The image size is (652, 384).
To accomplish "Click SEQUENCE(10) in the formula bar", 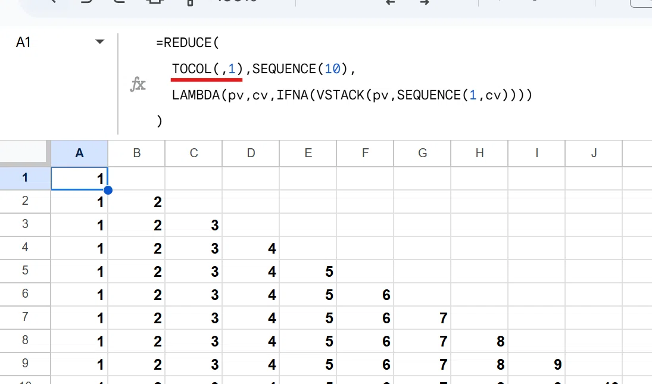I will point(300,68).
